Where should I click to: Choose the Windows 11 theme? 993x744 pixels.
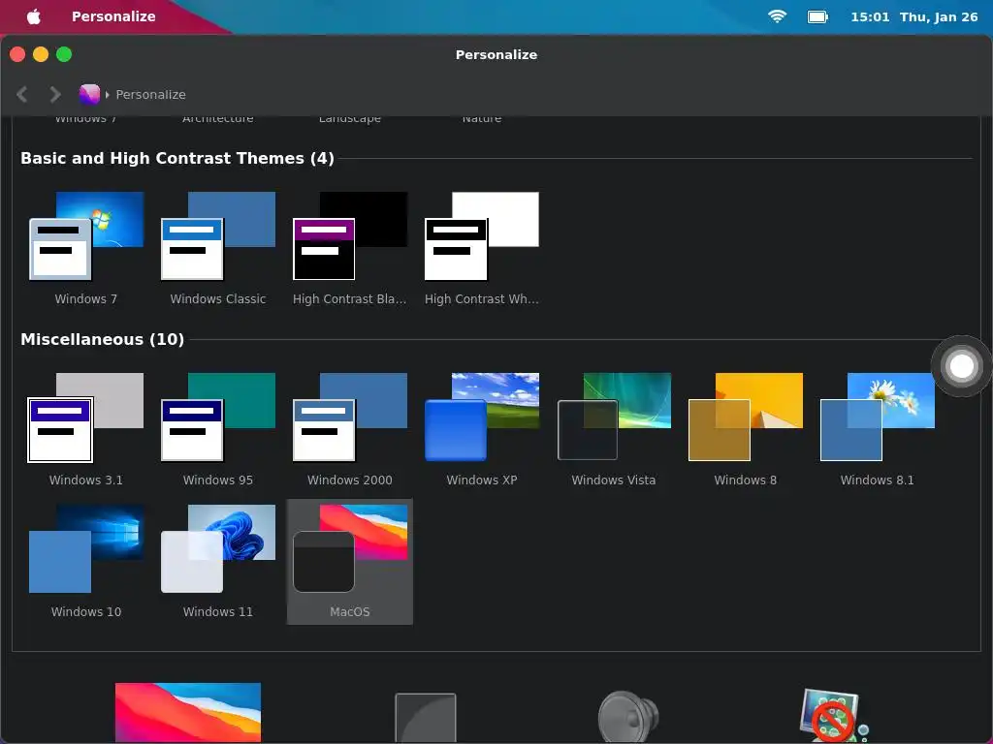coord(218,562)
